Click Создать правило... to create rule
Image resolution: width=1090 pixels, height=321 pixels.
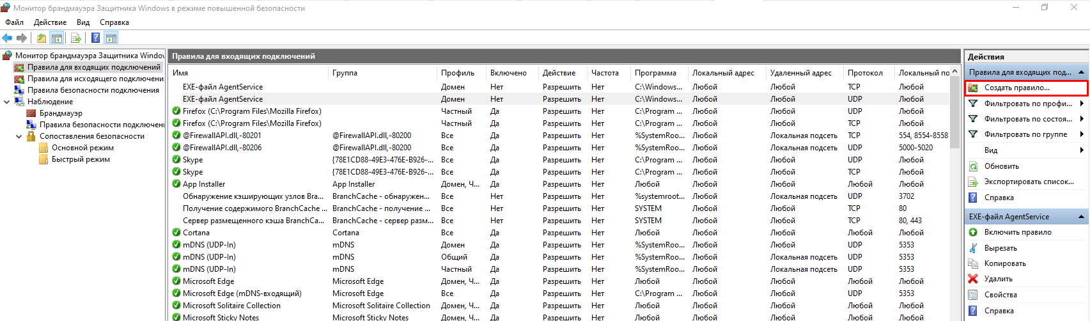(x=1016, y=88)
